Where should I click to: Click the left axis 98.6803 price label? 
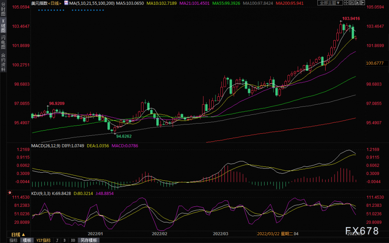(x=22, y=84)
